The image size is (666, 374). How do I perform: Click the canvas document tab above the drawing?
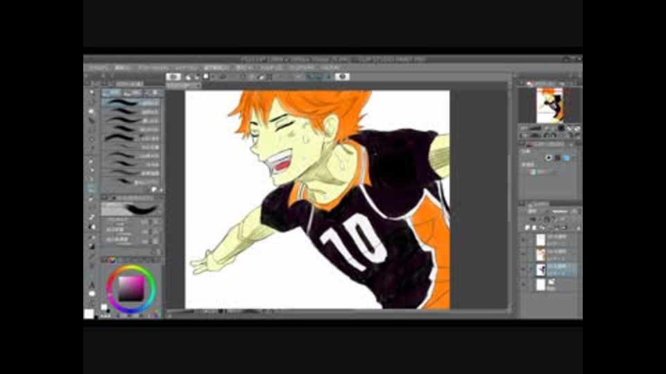coord(183,85)
